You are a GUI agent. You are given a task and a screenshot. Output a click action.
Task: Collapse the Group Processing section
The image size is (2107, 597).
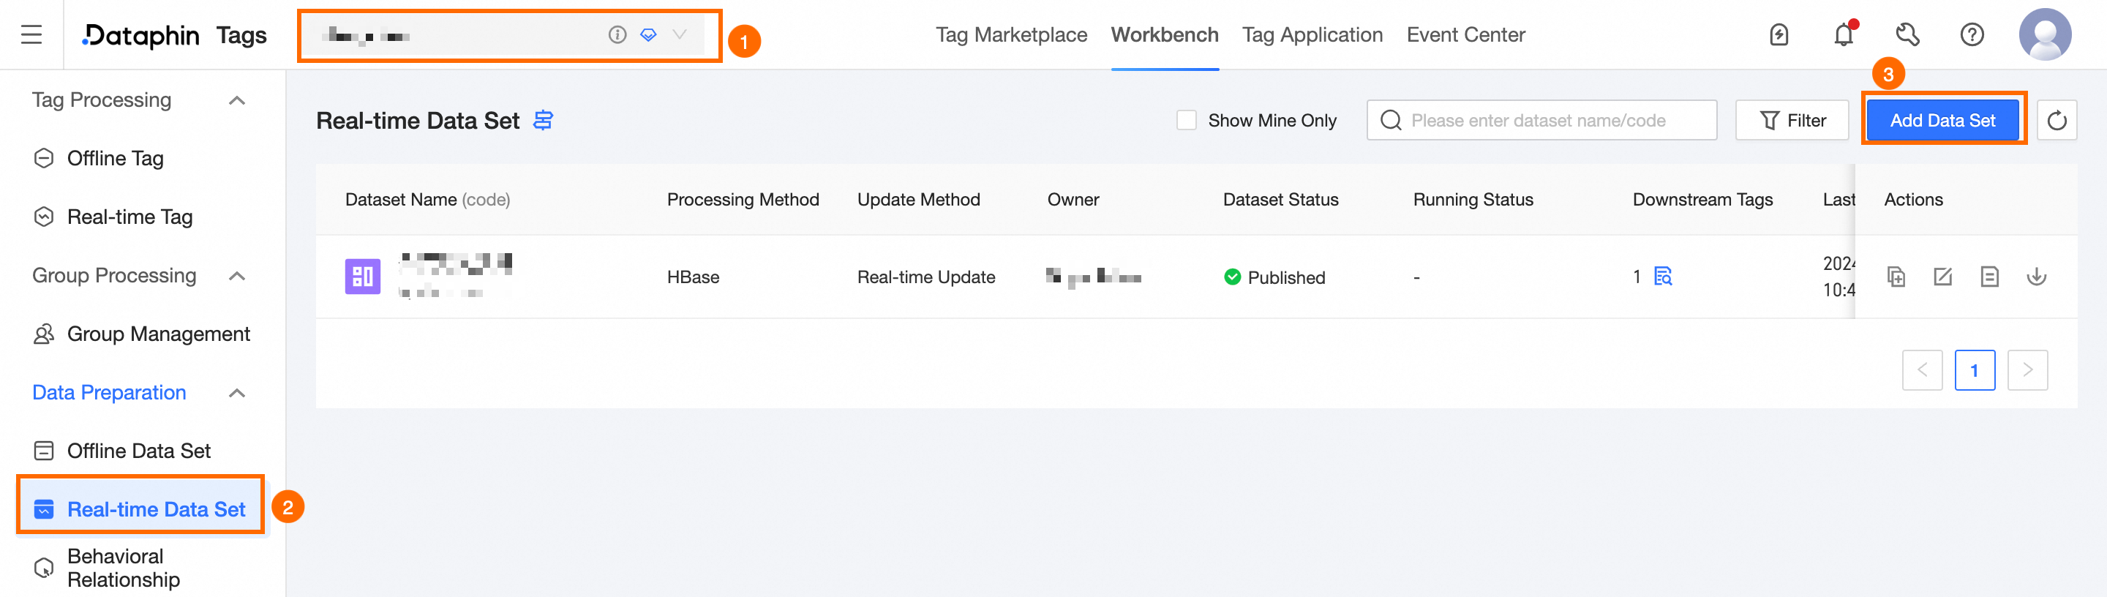click(237, 277)
